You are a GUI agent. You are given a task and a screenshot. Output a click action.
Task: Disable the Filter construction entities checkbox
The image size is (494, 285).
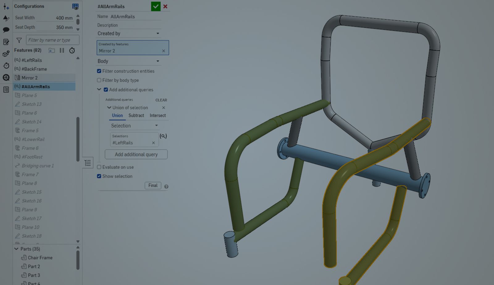[99, 71]
